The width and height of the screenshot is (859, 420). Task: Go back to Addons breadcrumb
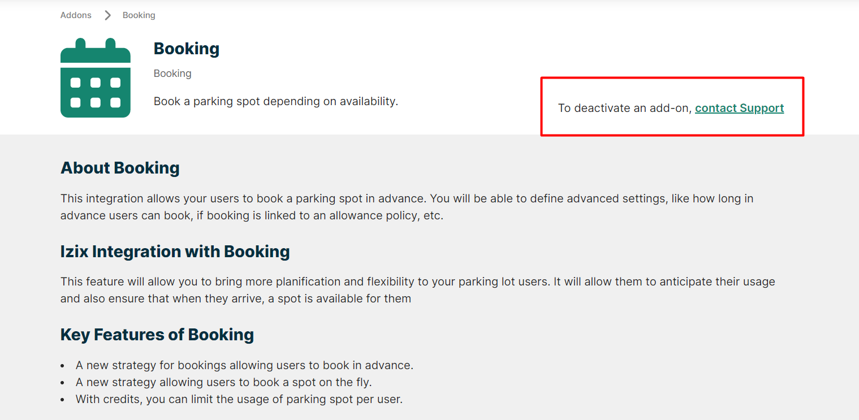coord(76,15)
